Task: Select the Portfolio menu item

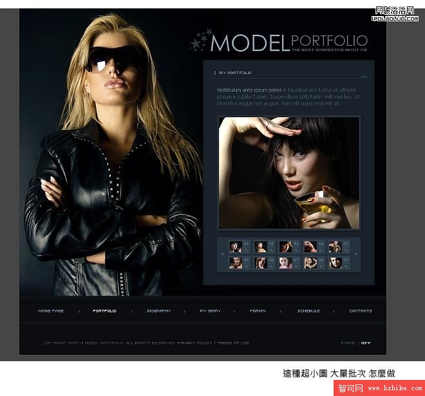Action: pyautogui.click(x=104, y=311)
